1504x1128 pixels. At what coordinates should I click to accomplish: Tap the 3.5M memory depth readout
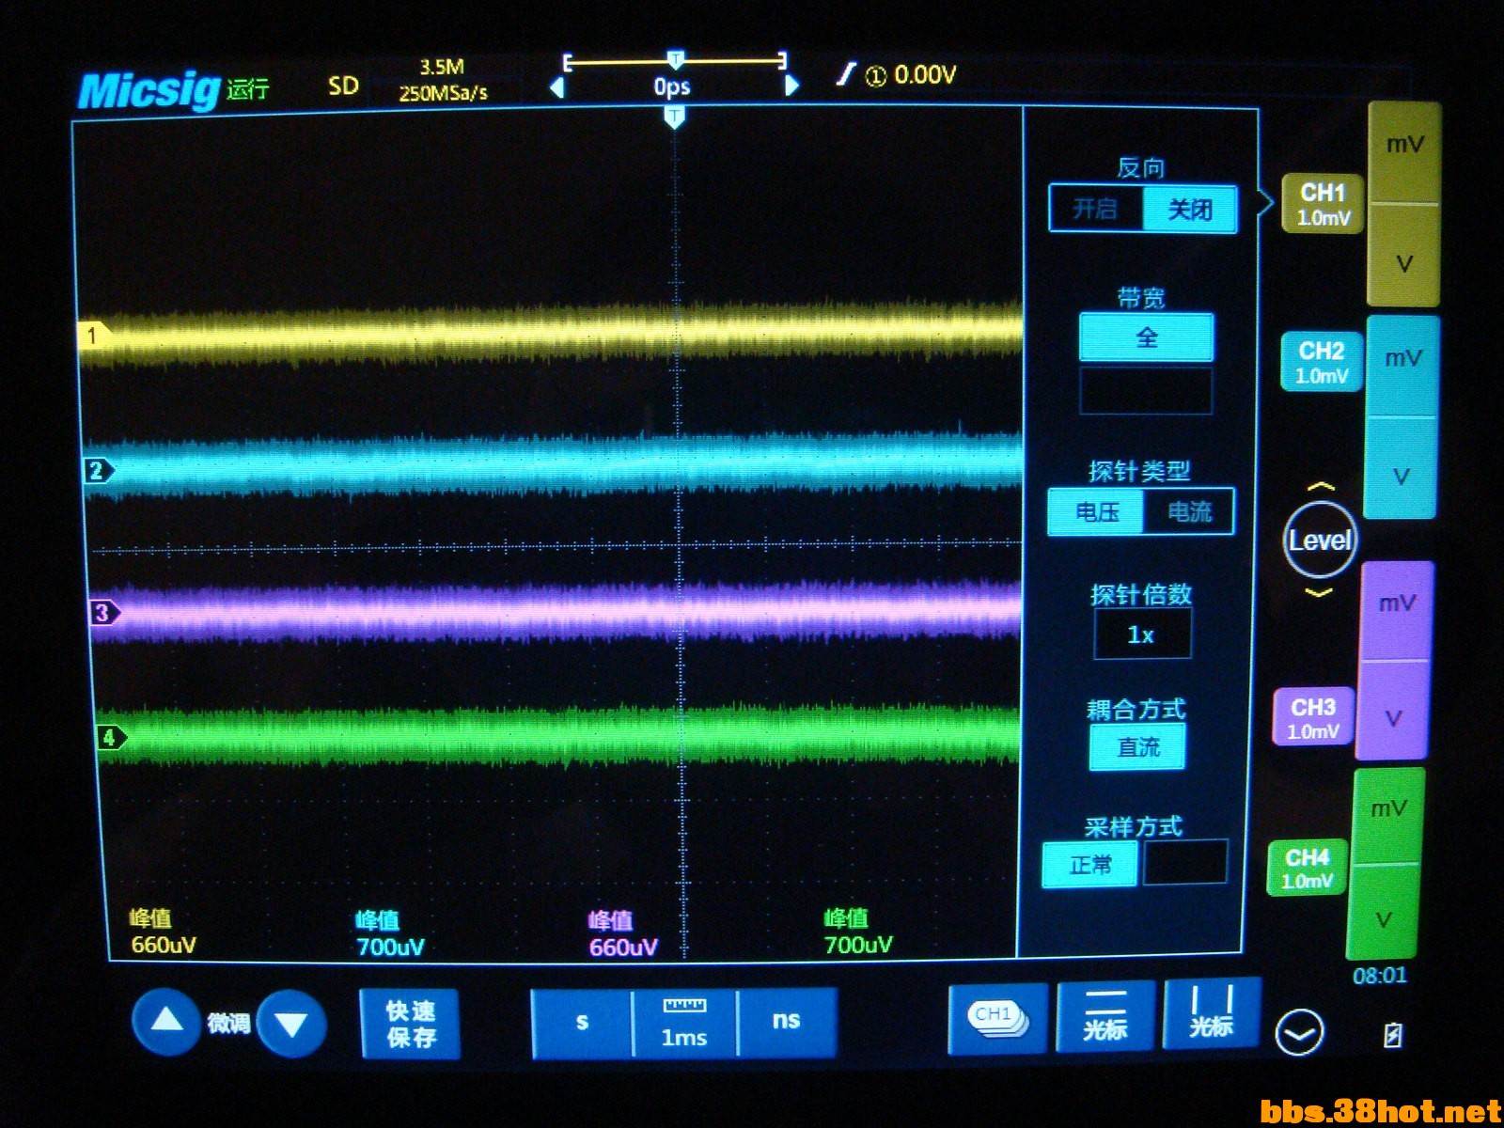442,67
